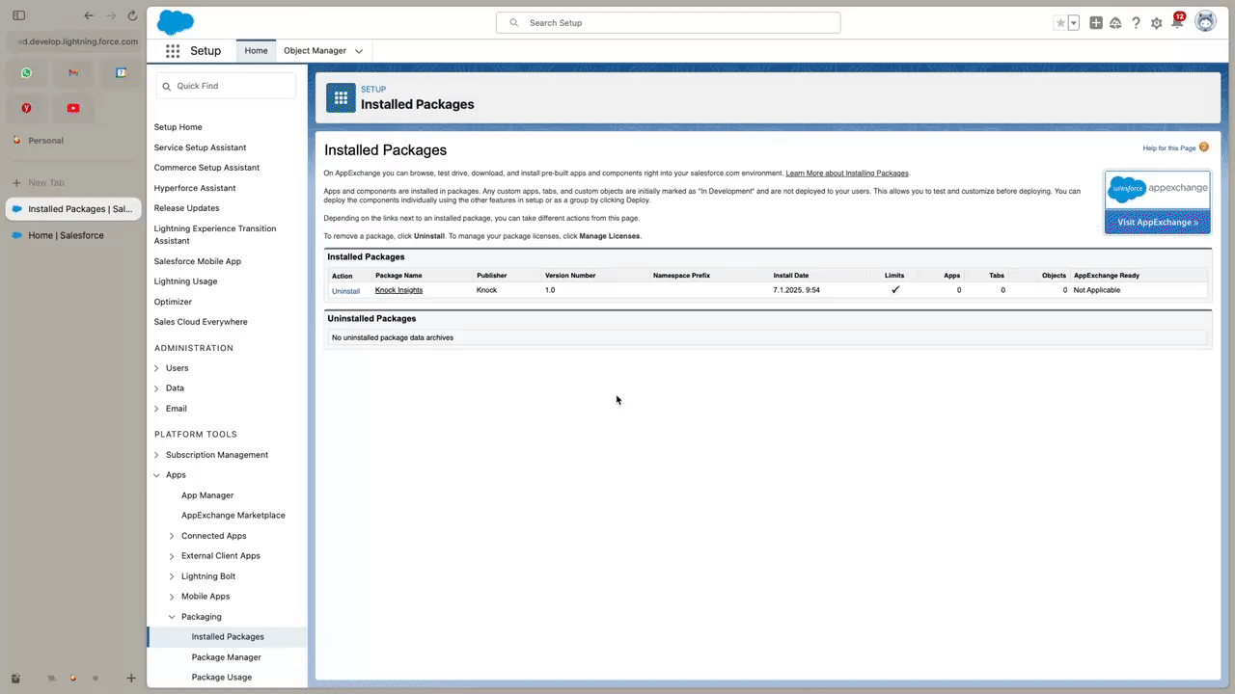
Task: Click the Help for this Page icon
Action: pyautogui.click(x=1204, y=147)
